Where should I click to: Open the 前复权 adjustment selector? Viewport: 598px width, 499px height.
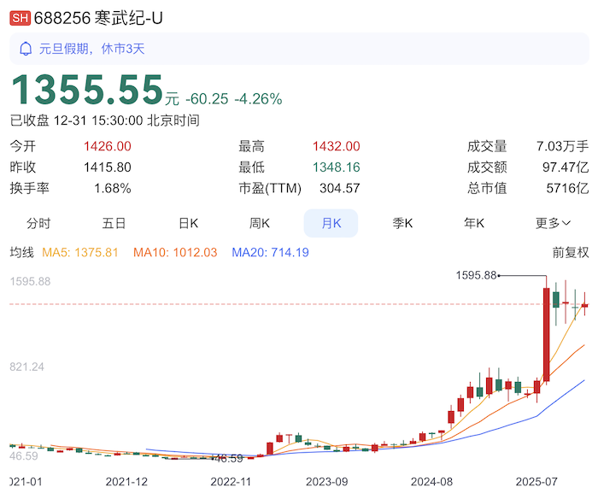(x=571, y=252)
